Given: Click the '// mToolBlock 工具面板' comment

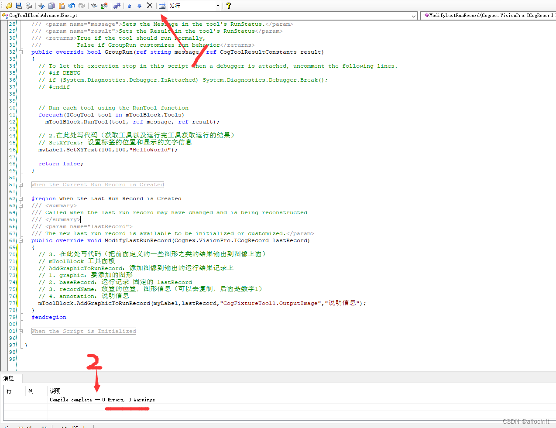Looking at the screenshot, I should click(77, 261).
